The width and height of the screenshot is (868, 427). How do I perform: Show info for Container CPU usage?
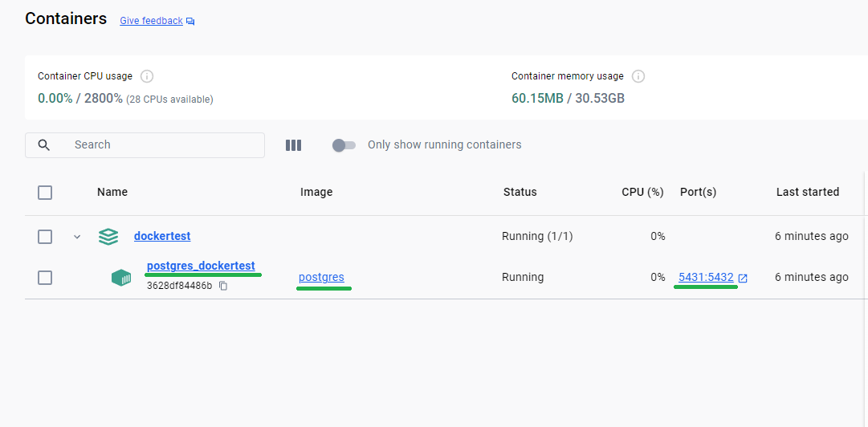click(x=147, y=76)
